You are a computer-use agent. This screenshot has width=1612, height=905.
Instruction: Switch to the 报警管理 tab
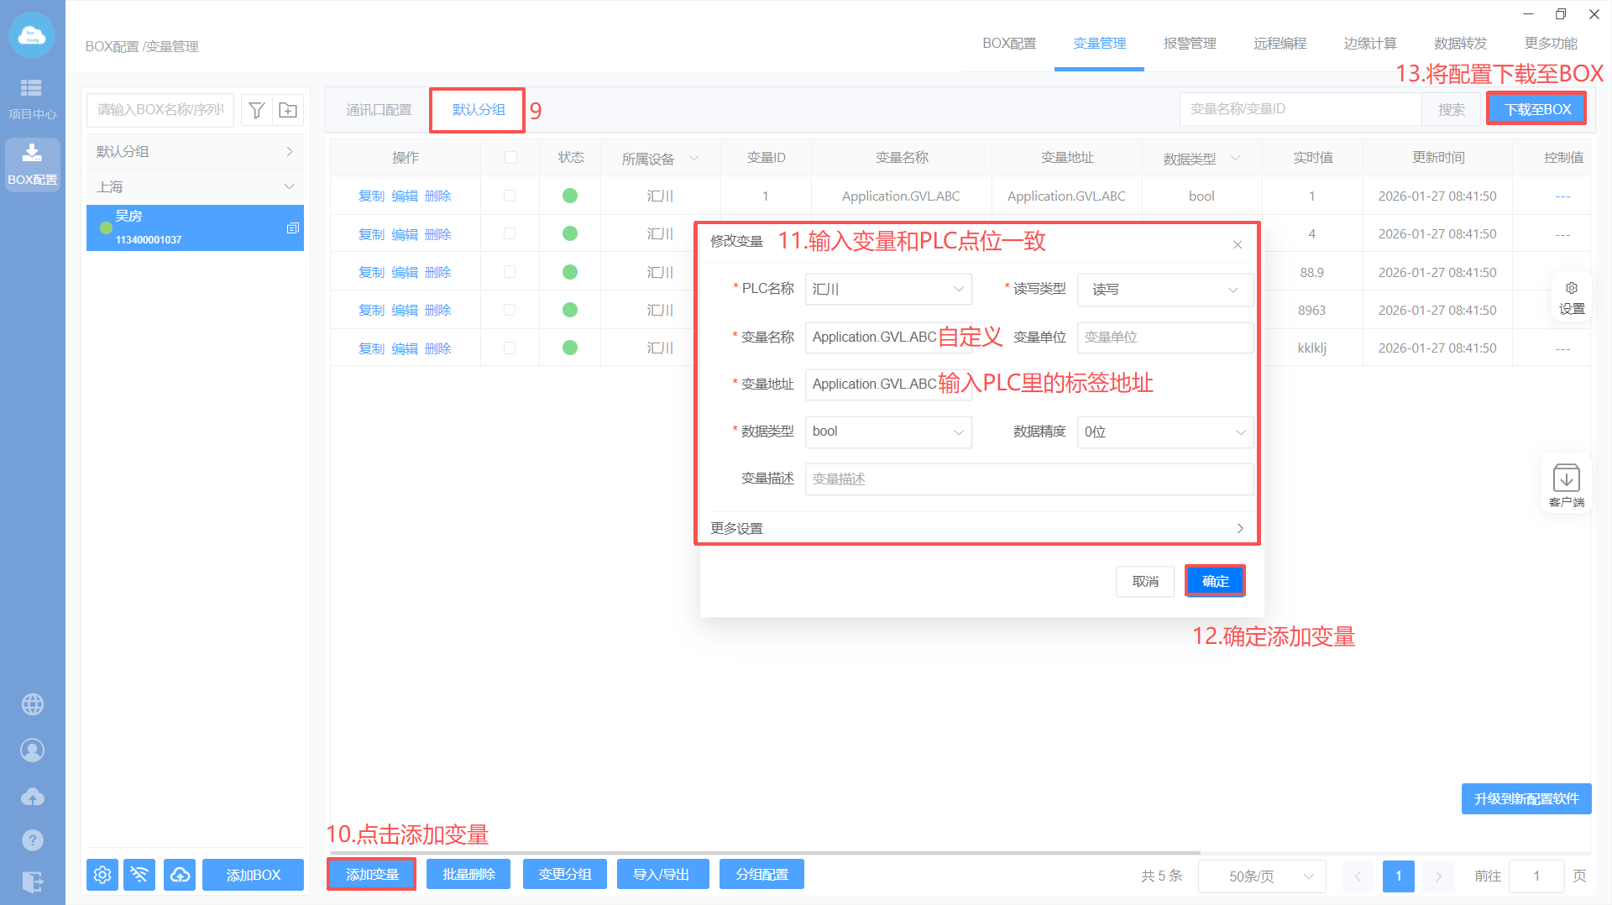click(1190, 44)
